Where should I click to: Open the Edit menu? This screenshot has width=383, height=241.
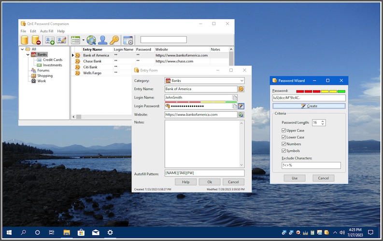click(33, 31)
